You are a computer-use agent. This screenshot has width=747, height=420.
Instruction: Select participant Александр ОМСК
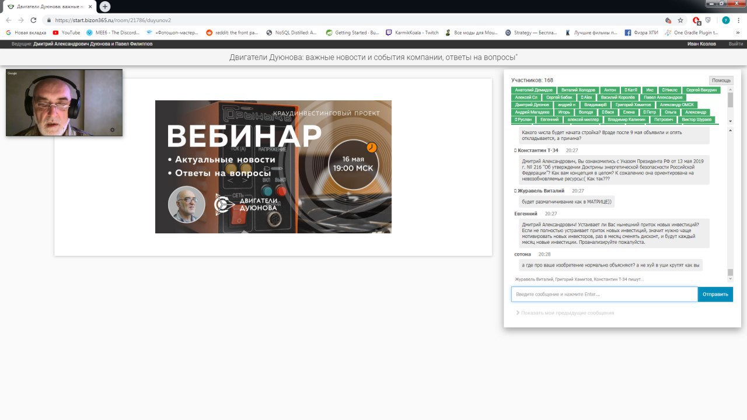pos(676,104)
